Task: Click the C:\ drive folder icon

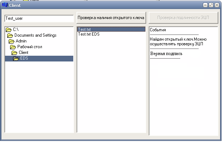Action: (9, 30)
